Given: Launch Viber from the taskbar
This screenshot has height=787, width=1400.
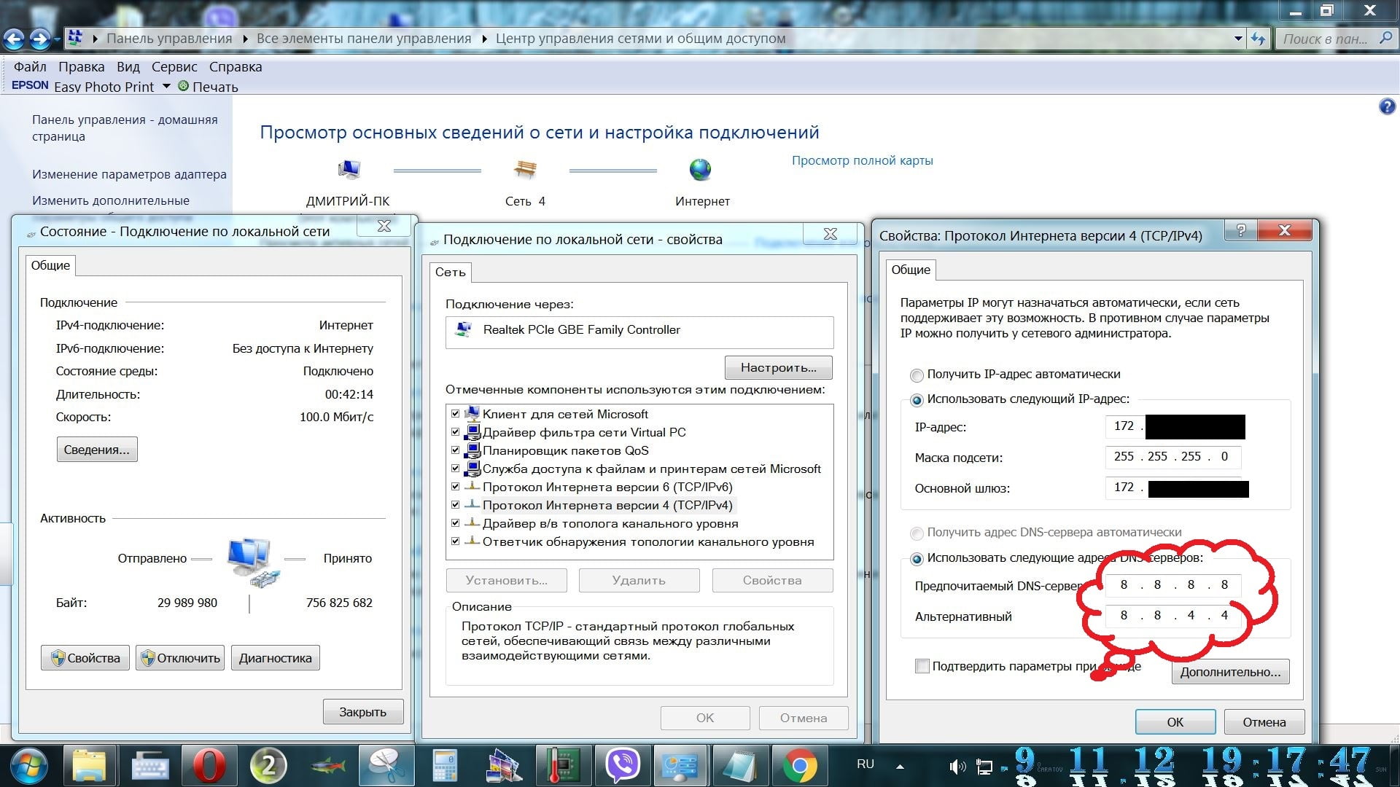Looking at the screenshot, I should click(622, 766).
